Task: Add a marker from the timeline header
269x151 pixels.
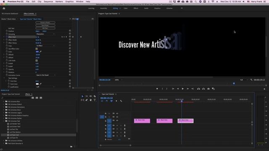Action: click(116, 101)
